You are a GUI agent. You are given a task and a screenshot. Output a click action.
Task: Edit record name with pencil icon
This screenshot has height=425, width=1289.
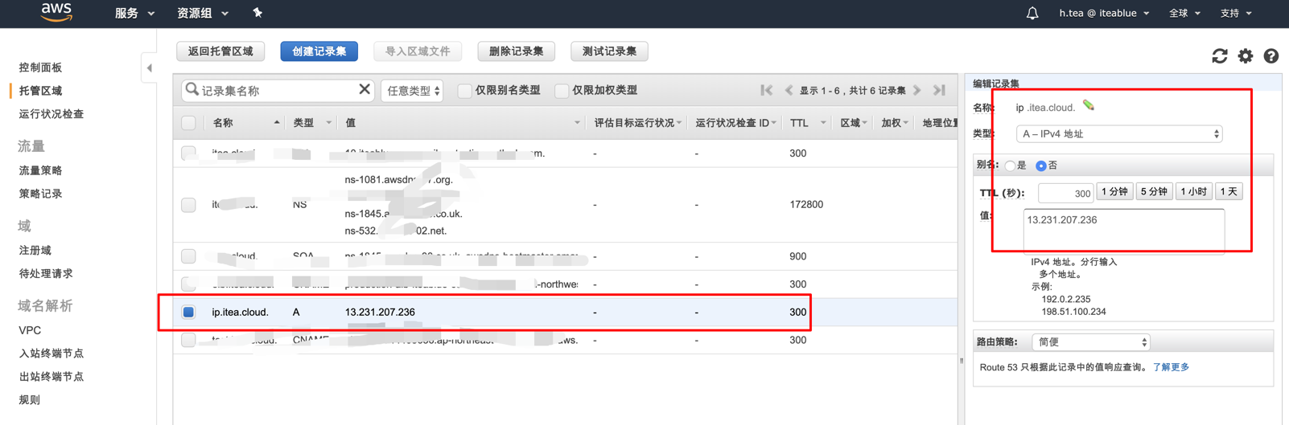coord(1089,106)
